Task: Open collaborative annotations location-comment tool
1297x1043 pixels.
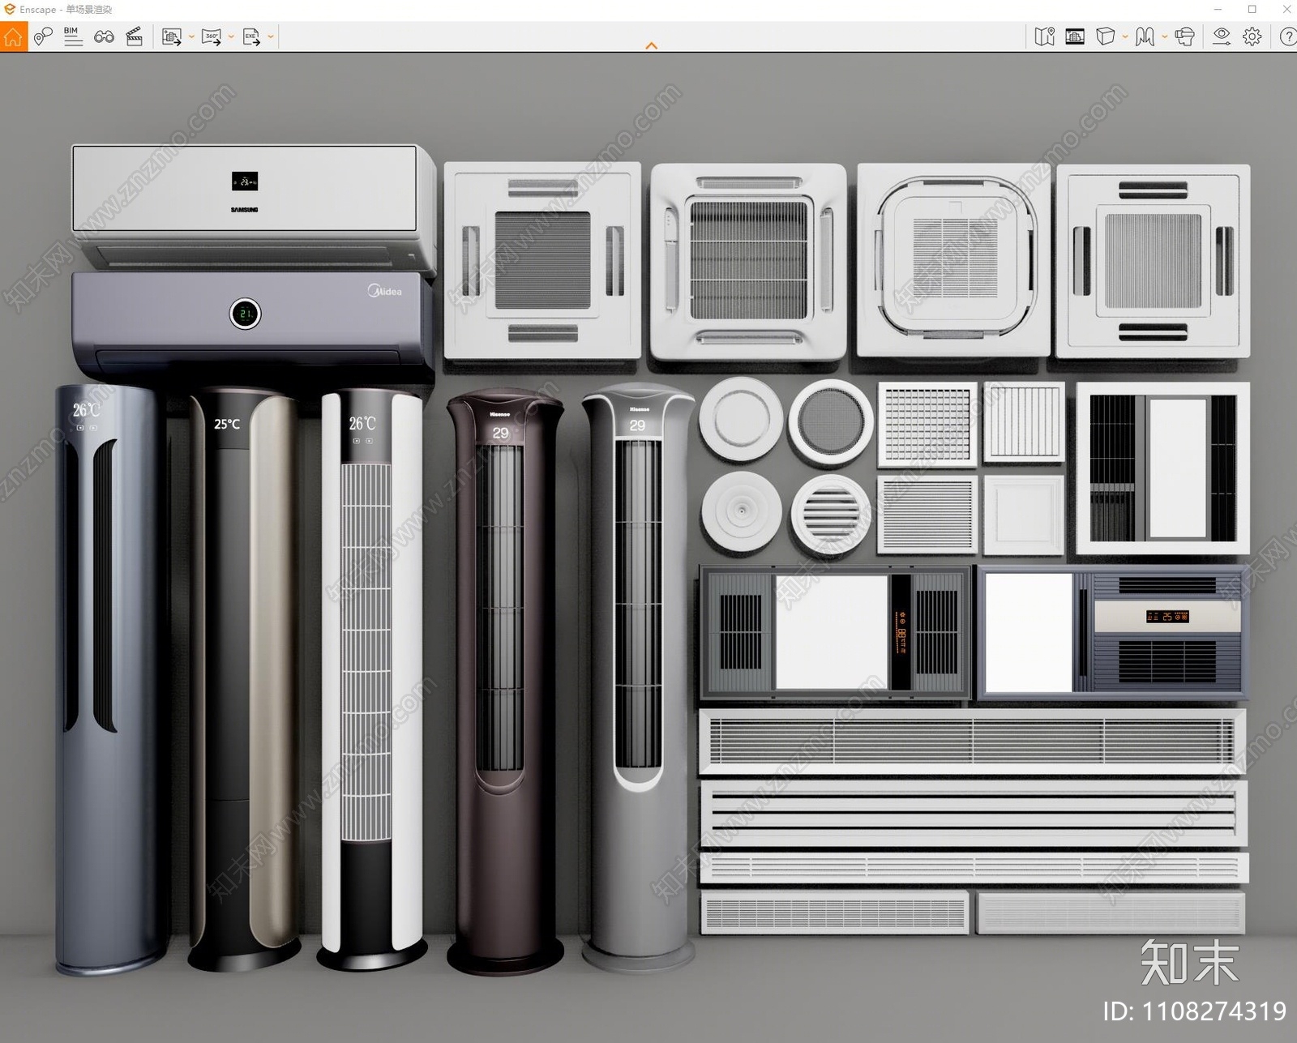Action: click(x=43, y=36)
